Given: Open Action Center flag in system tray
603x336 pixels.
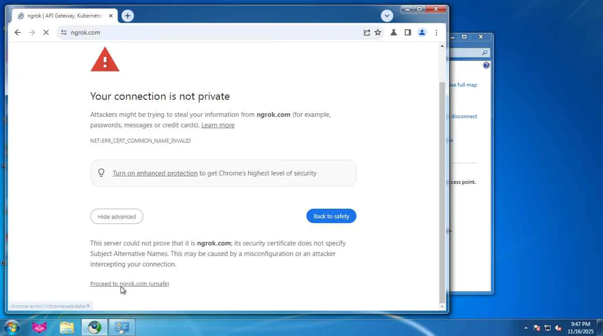Looking at the screenshot, I should [537, 328].
